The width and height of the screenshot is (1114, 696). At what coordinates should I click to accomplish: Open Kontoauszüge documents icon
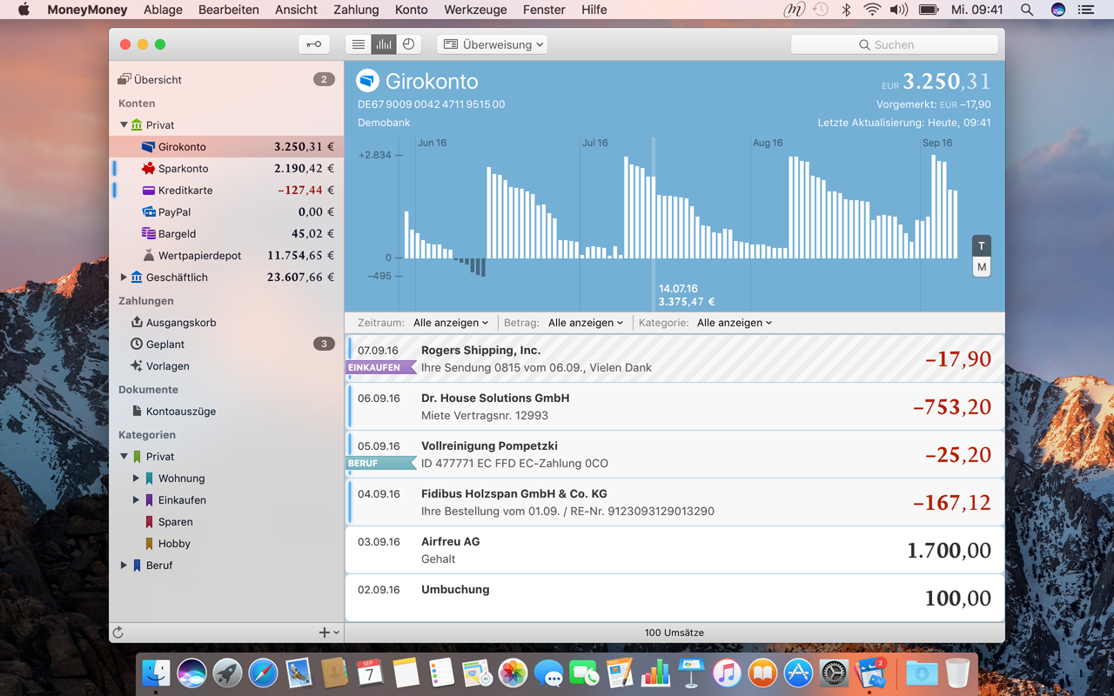pos(137,411)
